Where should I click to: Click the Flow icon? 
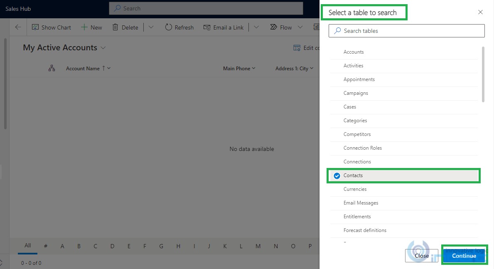(273, 27)
